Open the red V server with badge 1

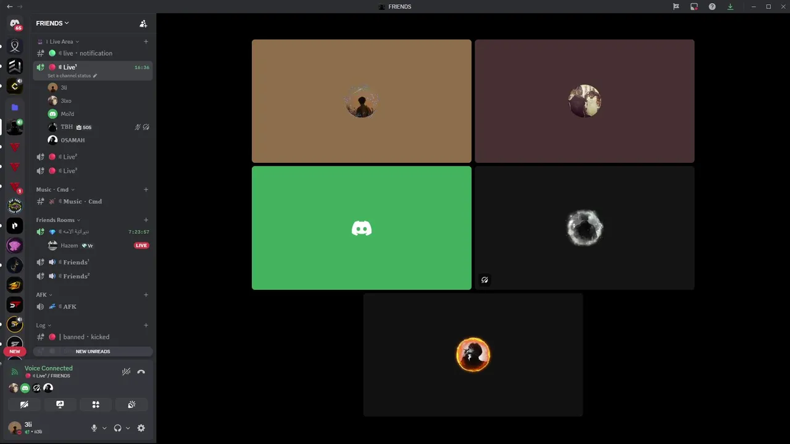[x=15, y=186]
